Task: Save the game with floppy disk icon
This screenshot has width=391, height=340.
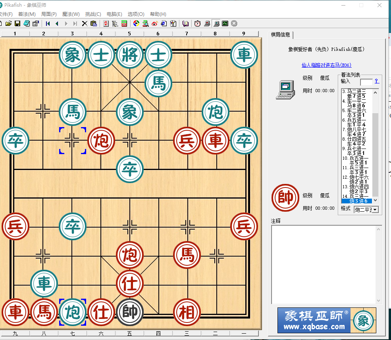Action: (x=17, y=23)
